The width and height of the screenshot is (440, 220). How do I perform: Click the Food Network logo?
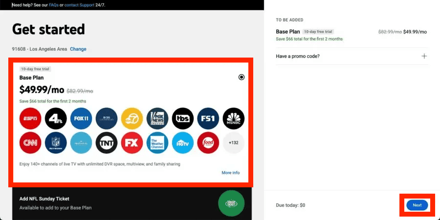click(x=208, y=143)
